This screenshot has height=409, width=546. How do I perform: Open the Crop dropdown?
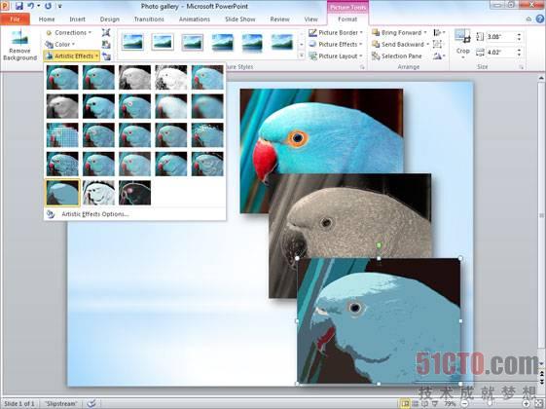coord(462,54)
